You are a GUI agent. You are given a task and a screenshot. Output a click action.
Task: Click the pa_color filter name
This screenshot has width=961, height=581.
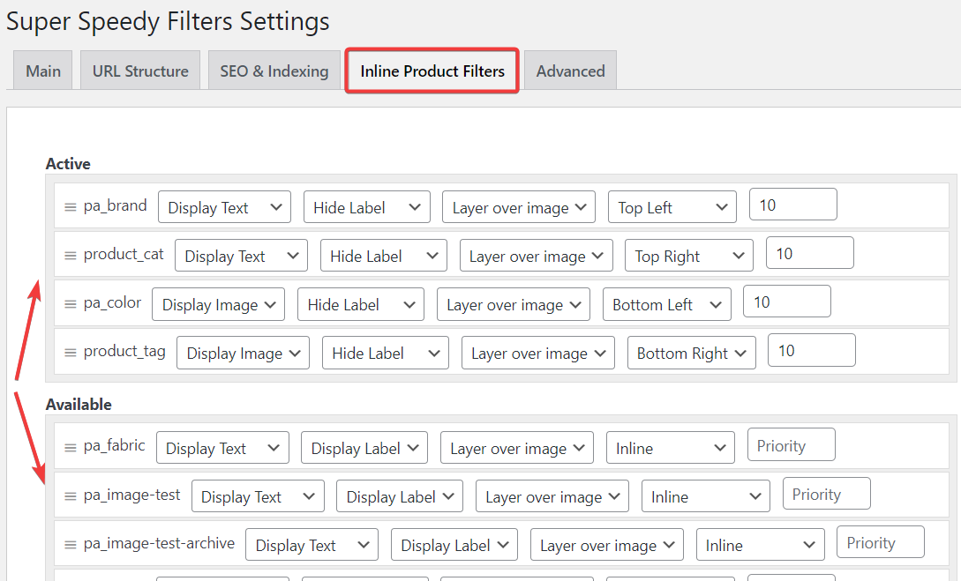[112, 302]
